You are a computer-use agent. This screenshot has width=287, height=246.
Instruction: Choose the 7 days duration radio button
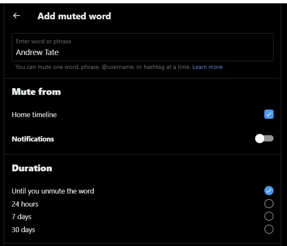tap(269, 216)
